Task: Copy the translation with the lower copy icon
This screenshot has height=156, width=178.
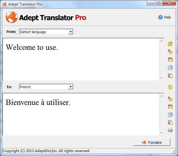Action: (170, 115)
